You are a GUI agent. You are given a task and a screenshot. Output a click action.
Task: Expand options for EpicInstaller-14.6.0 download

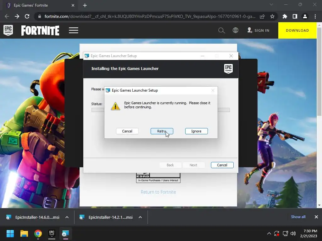67,217
